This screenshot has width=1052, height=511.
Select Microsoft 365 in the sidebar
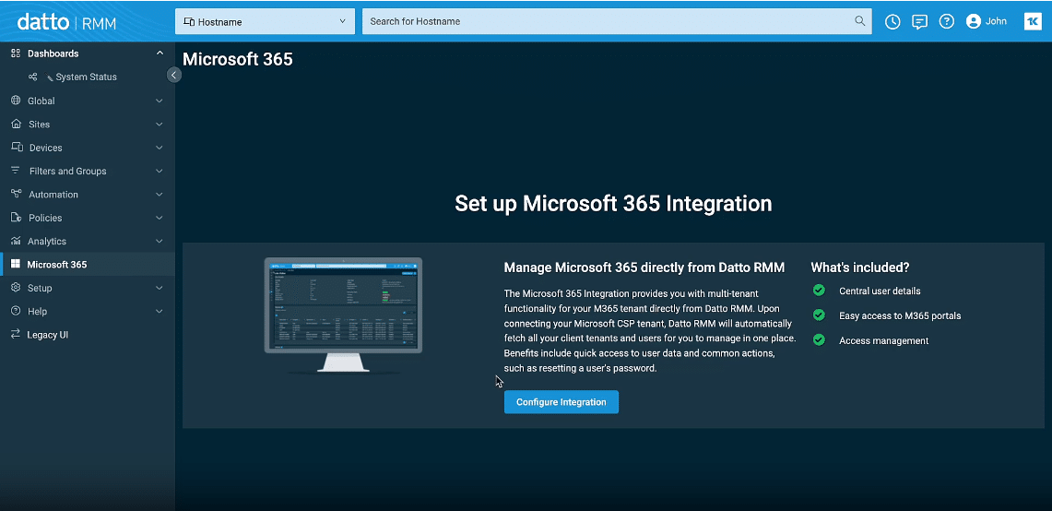click(88, 265)
